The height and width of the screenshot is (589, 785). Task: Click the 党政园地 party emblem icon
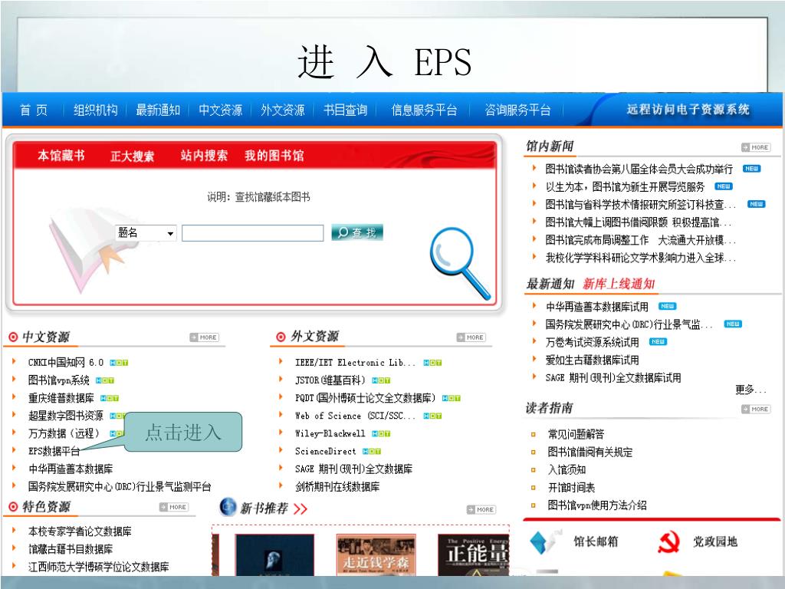(668, 542)
